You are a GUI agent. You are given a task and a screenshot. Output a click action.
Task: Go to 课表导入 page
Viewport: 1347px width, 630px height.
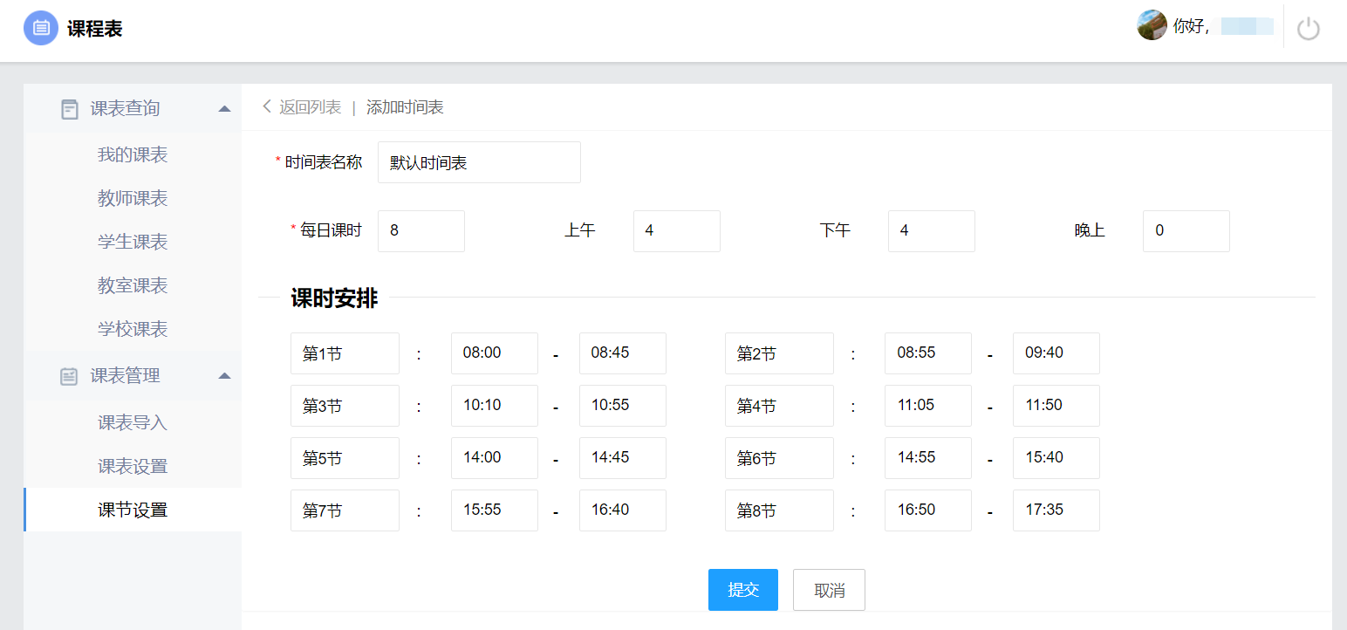[133, 423]
